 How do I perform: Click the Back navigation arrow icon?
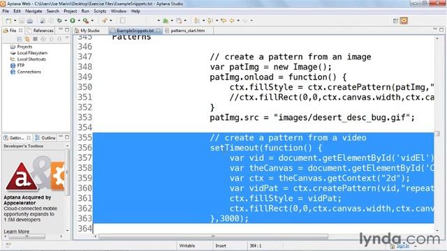[233, 20]
